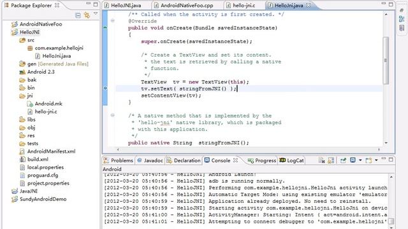Select local.properties

[x=45, y=167]
